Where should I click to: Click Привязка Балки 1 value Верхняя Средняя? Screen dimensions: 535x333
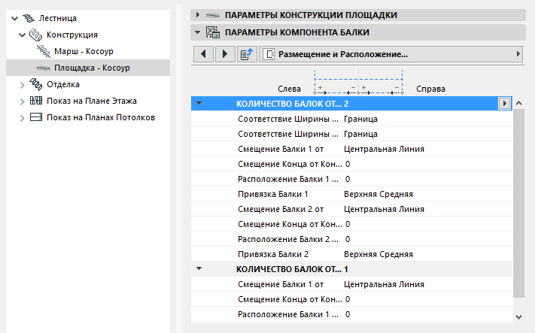point(378,194)
